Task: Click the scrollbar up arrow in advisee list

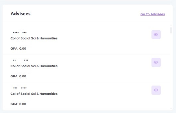Action: tap(171, 25)
